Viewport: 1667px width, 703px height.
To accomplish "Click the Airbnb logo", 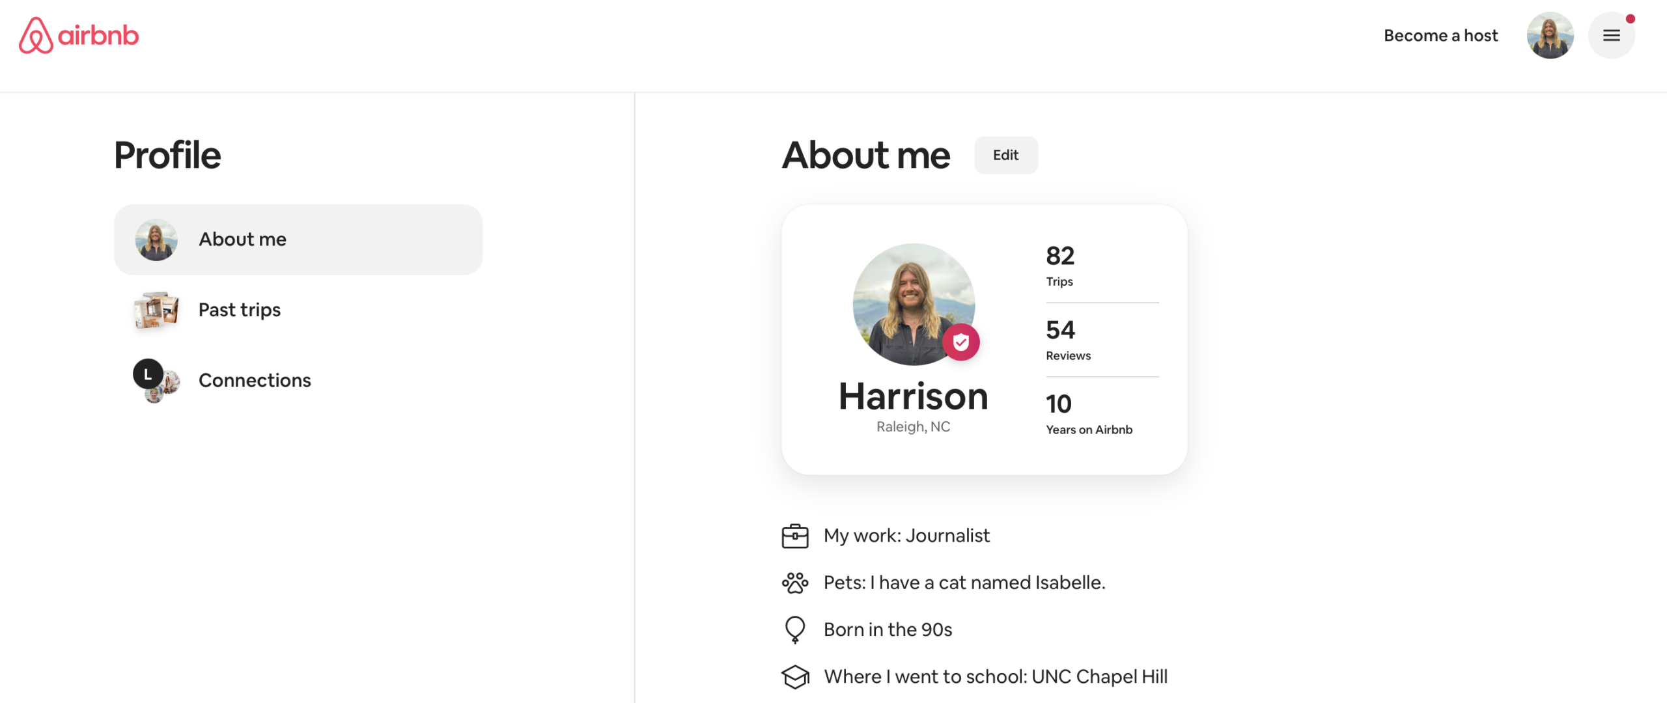I will tap(79, 35).
